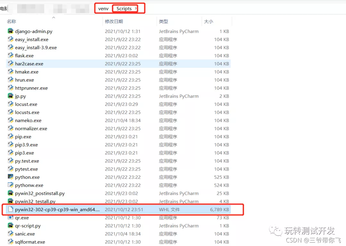Image resolution: width=346 pixels, height=246 pixels.
Task: Expand the chevron after Scripts in breadcrumb
Action: point(136,9)
